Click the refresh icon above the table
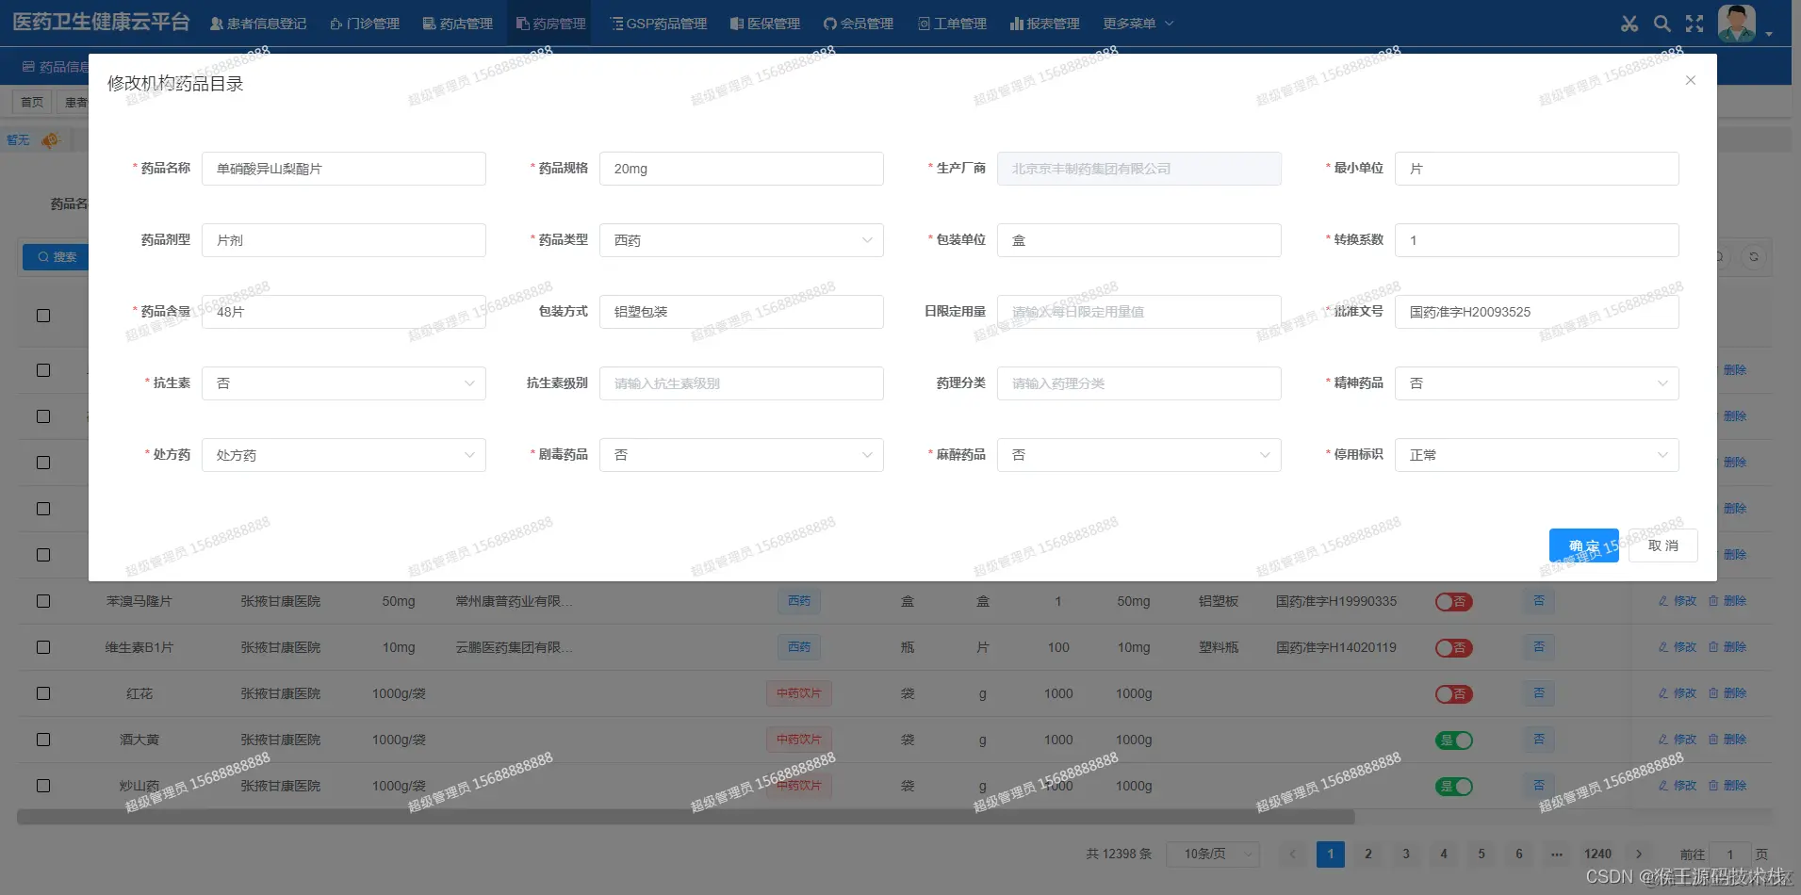The width and height of the screenshot is (1801, 895). (1754, 256)
